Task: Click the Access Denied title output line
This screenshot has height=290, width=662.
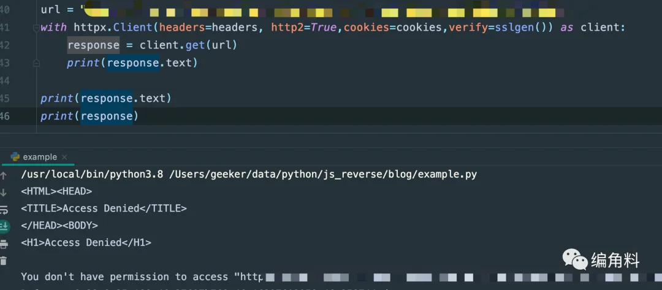Action: pos(104,208)
